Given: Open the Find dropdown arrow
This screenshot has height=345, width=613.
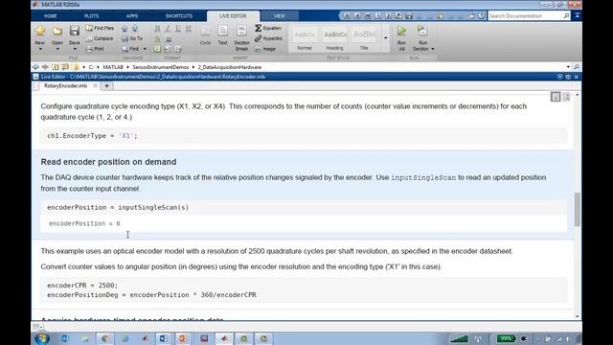Looking at the screenshot, I should coord(145,49).
